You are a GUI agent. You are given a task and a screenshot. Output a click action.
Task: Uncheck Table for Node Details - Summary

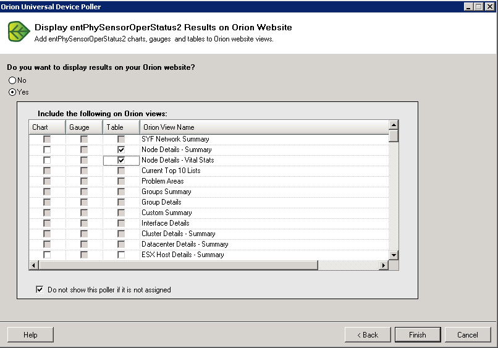coord(121,150)
